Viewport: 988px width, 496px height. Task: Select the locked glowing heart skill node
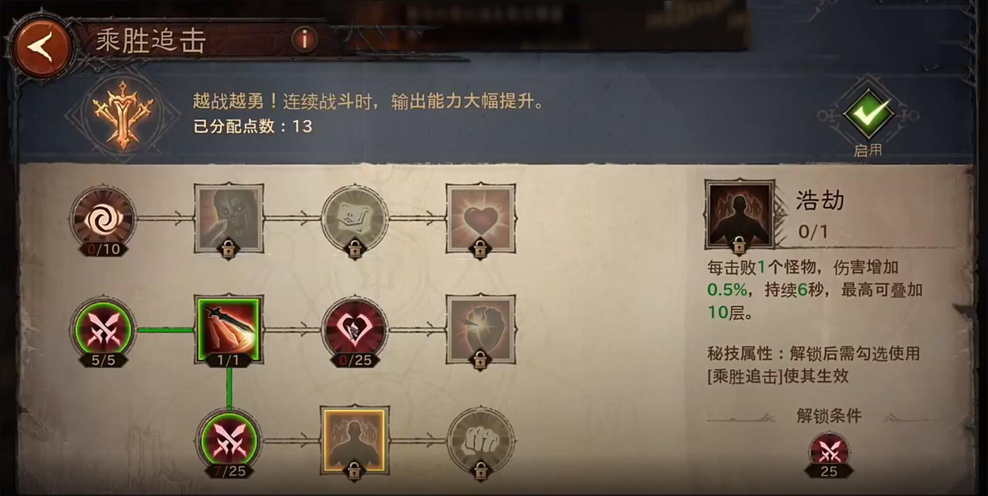tap(481, 219)
